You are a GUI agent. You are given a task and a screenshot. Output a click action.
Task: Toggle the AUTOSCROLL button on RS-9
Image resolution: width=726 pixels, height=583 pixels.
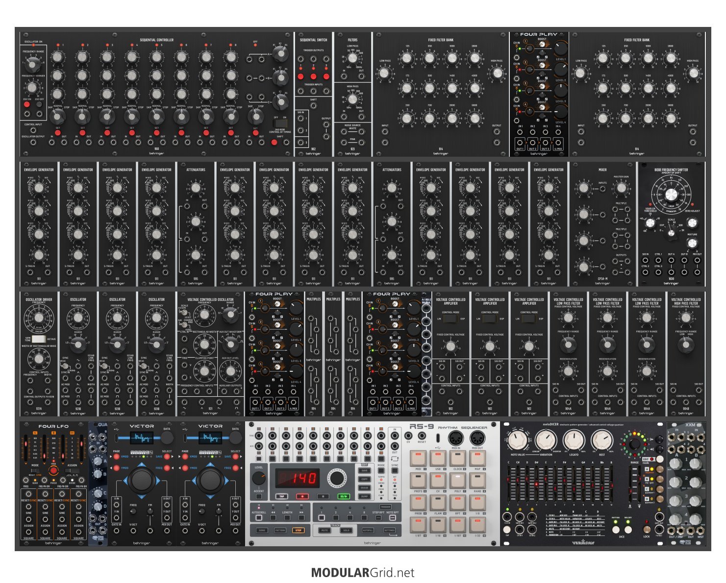[259, 518]
